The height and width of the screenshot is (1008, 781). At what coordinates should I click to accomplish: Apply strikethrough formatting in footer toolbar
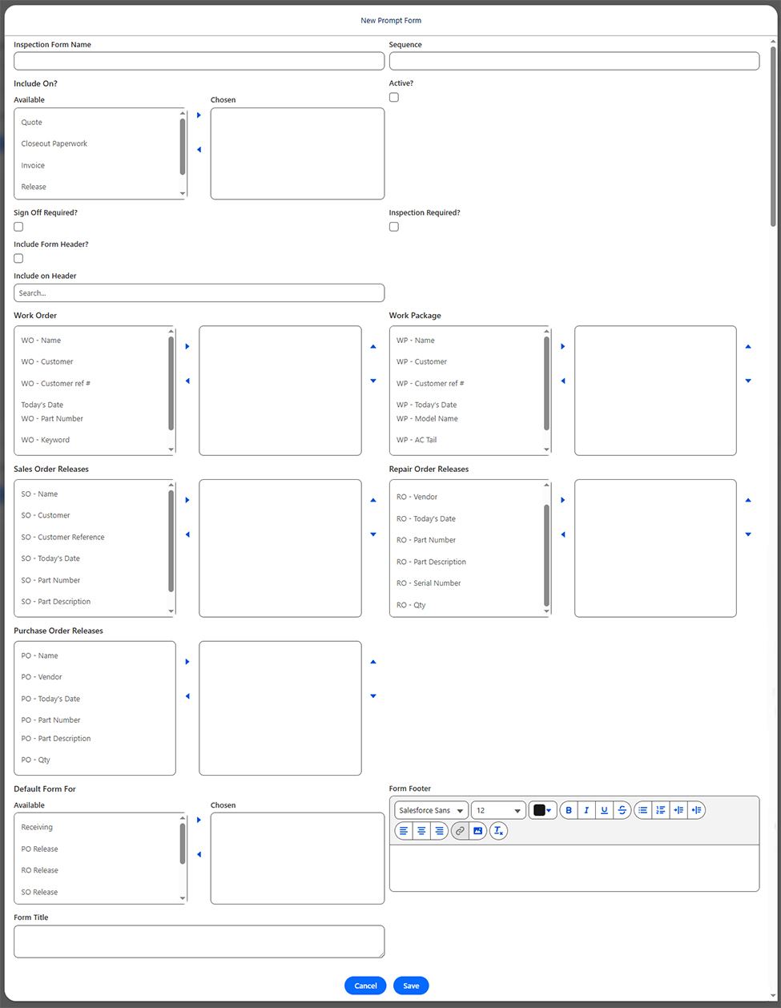[622, 810]
